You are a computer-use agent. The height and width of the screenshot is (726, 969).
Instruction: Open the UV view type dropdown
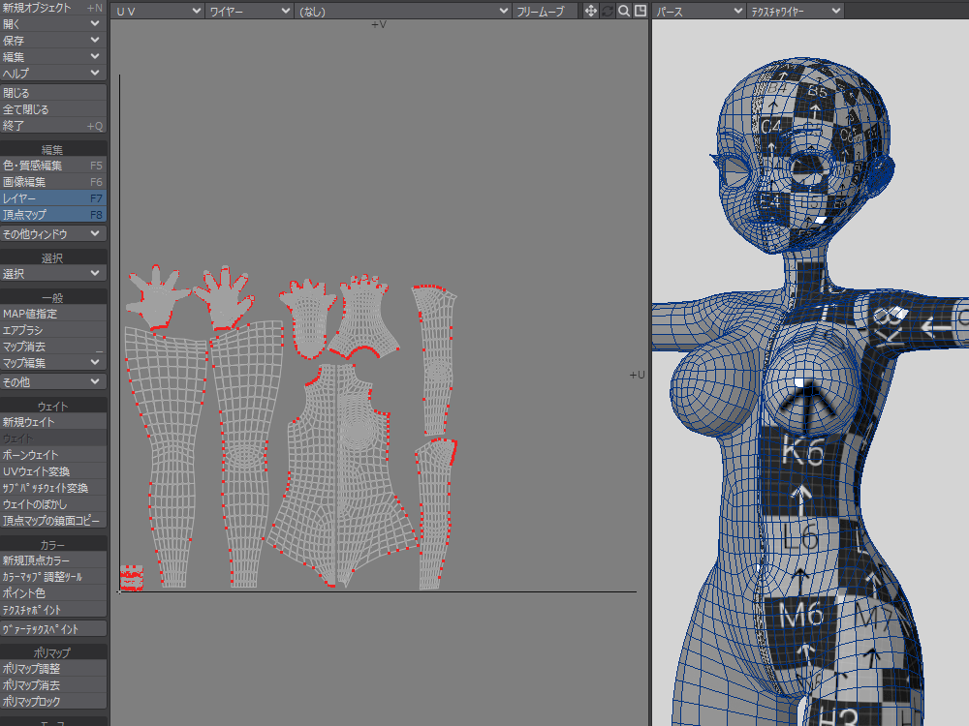point(157,11)
